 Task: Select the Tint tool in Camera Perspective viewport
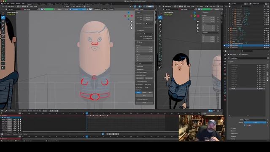(x=3, y=29)
